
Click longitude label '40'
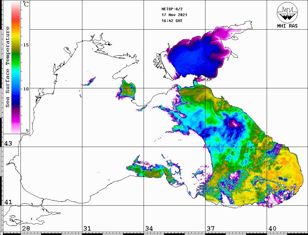click(272, 229)
